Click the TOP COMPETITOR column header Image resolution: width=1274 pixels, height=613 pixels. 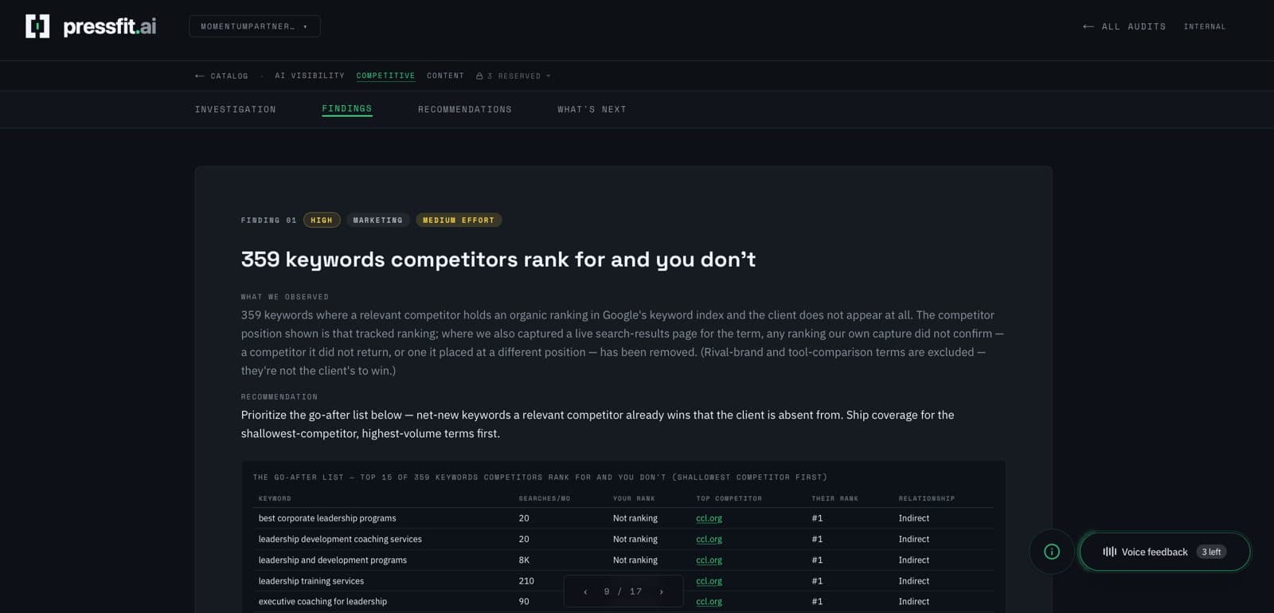point(729,498)
